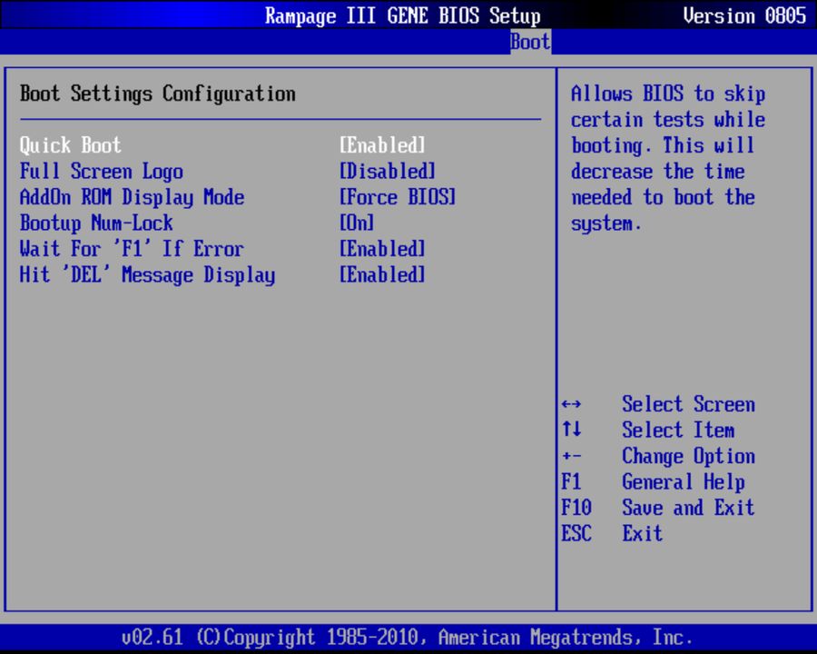Viewport: 817px width, 654px height.
Task: Select Bootup Num-Lock setting label
Action: click(96, 223)
